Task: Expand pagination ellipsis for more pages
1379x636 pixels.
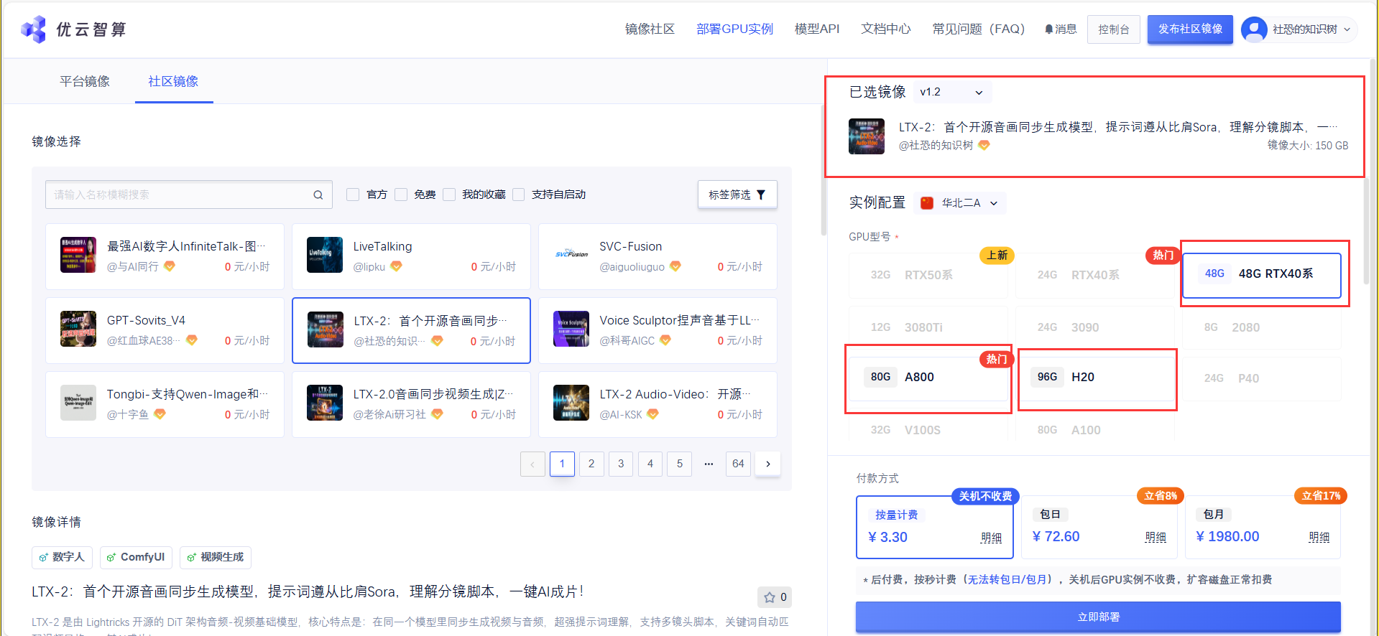Action: (x=709, y=464)
